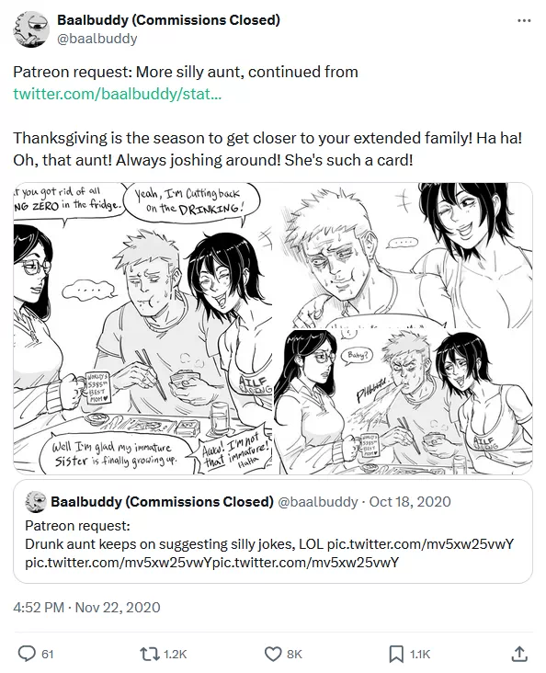Viewport: 546px width, 673px height.
Task: Click the 61 replies count
Action: tap(47, 654)
